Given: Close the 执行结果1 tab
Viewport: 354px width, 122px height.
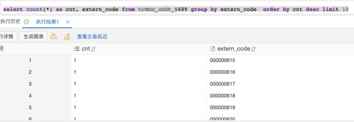Looking at the screenshot, I should (68, 22).
